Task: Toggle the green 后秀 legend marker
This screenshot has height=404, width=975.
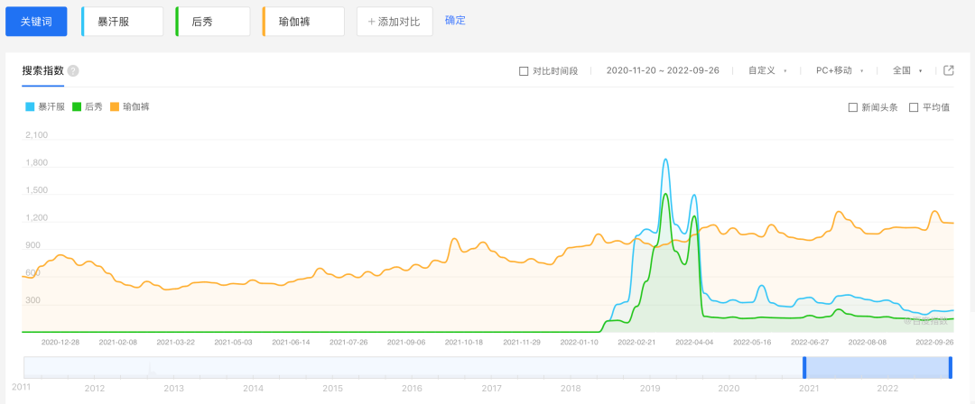Action: coord(78,106)
